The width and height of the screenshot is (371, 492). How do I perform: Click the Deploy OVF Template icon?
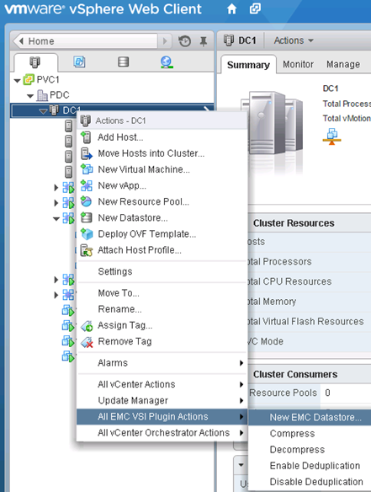pyautogui.click(x=87, y=234)
